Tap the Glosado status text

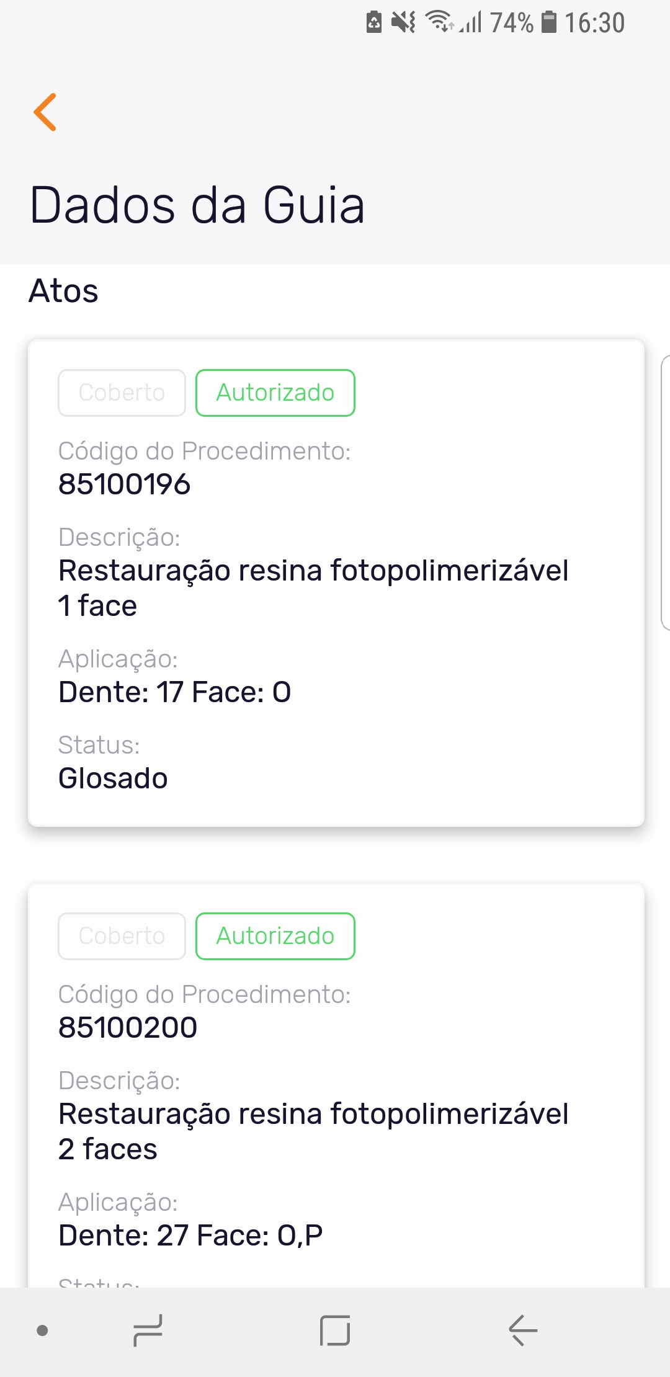click(x=113, y=778)
